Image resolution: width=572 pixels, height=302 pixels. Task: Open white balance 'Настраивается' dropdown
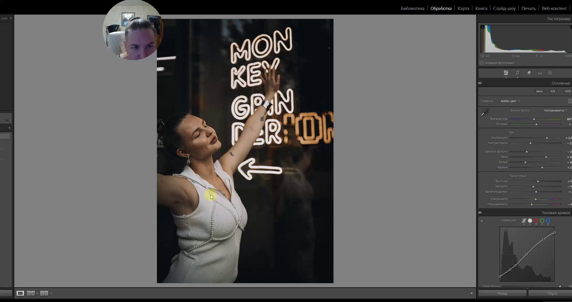[x=555, y=110]
